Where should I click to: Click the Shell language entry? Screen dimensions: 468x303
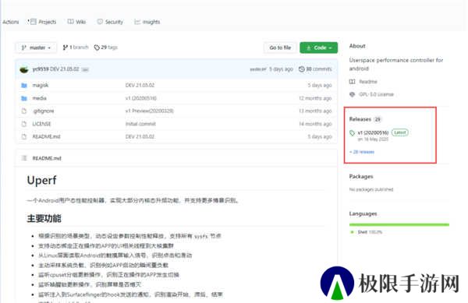tap(367, 232)
